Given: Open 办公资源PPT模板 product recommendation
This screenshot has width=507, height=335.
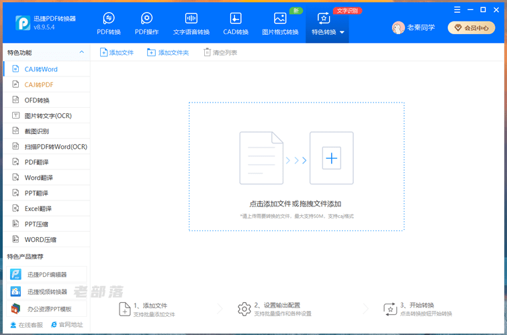Looking at the screenshot, I should click(x=46, y=309).
